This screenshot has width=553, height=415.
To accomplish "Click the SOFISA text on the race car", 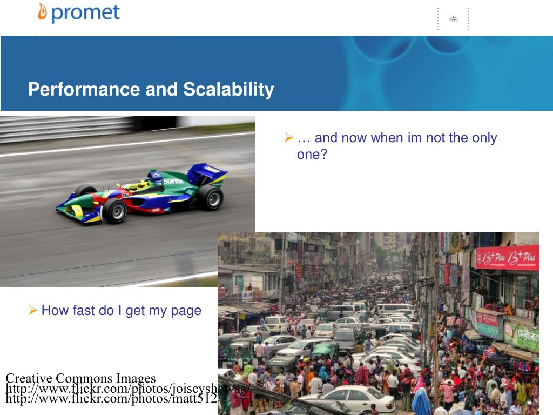I will coord(173,181).
